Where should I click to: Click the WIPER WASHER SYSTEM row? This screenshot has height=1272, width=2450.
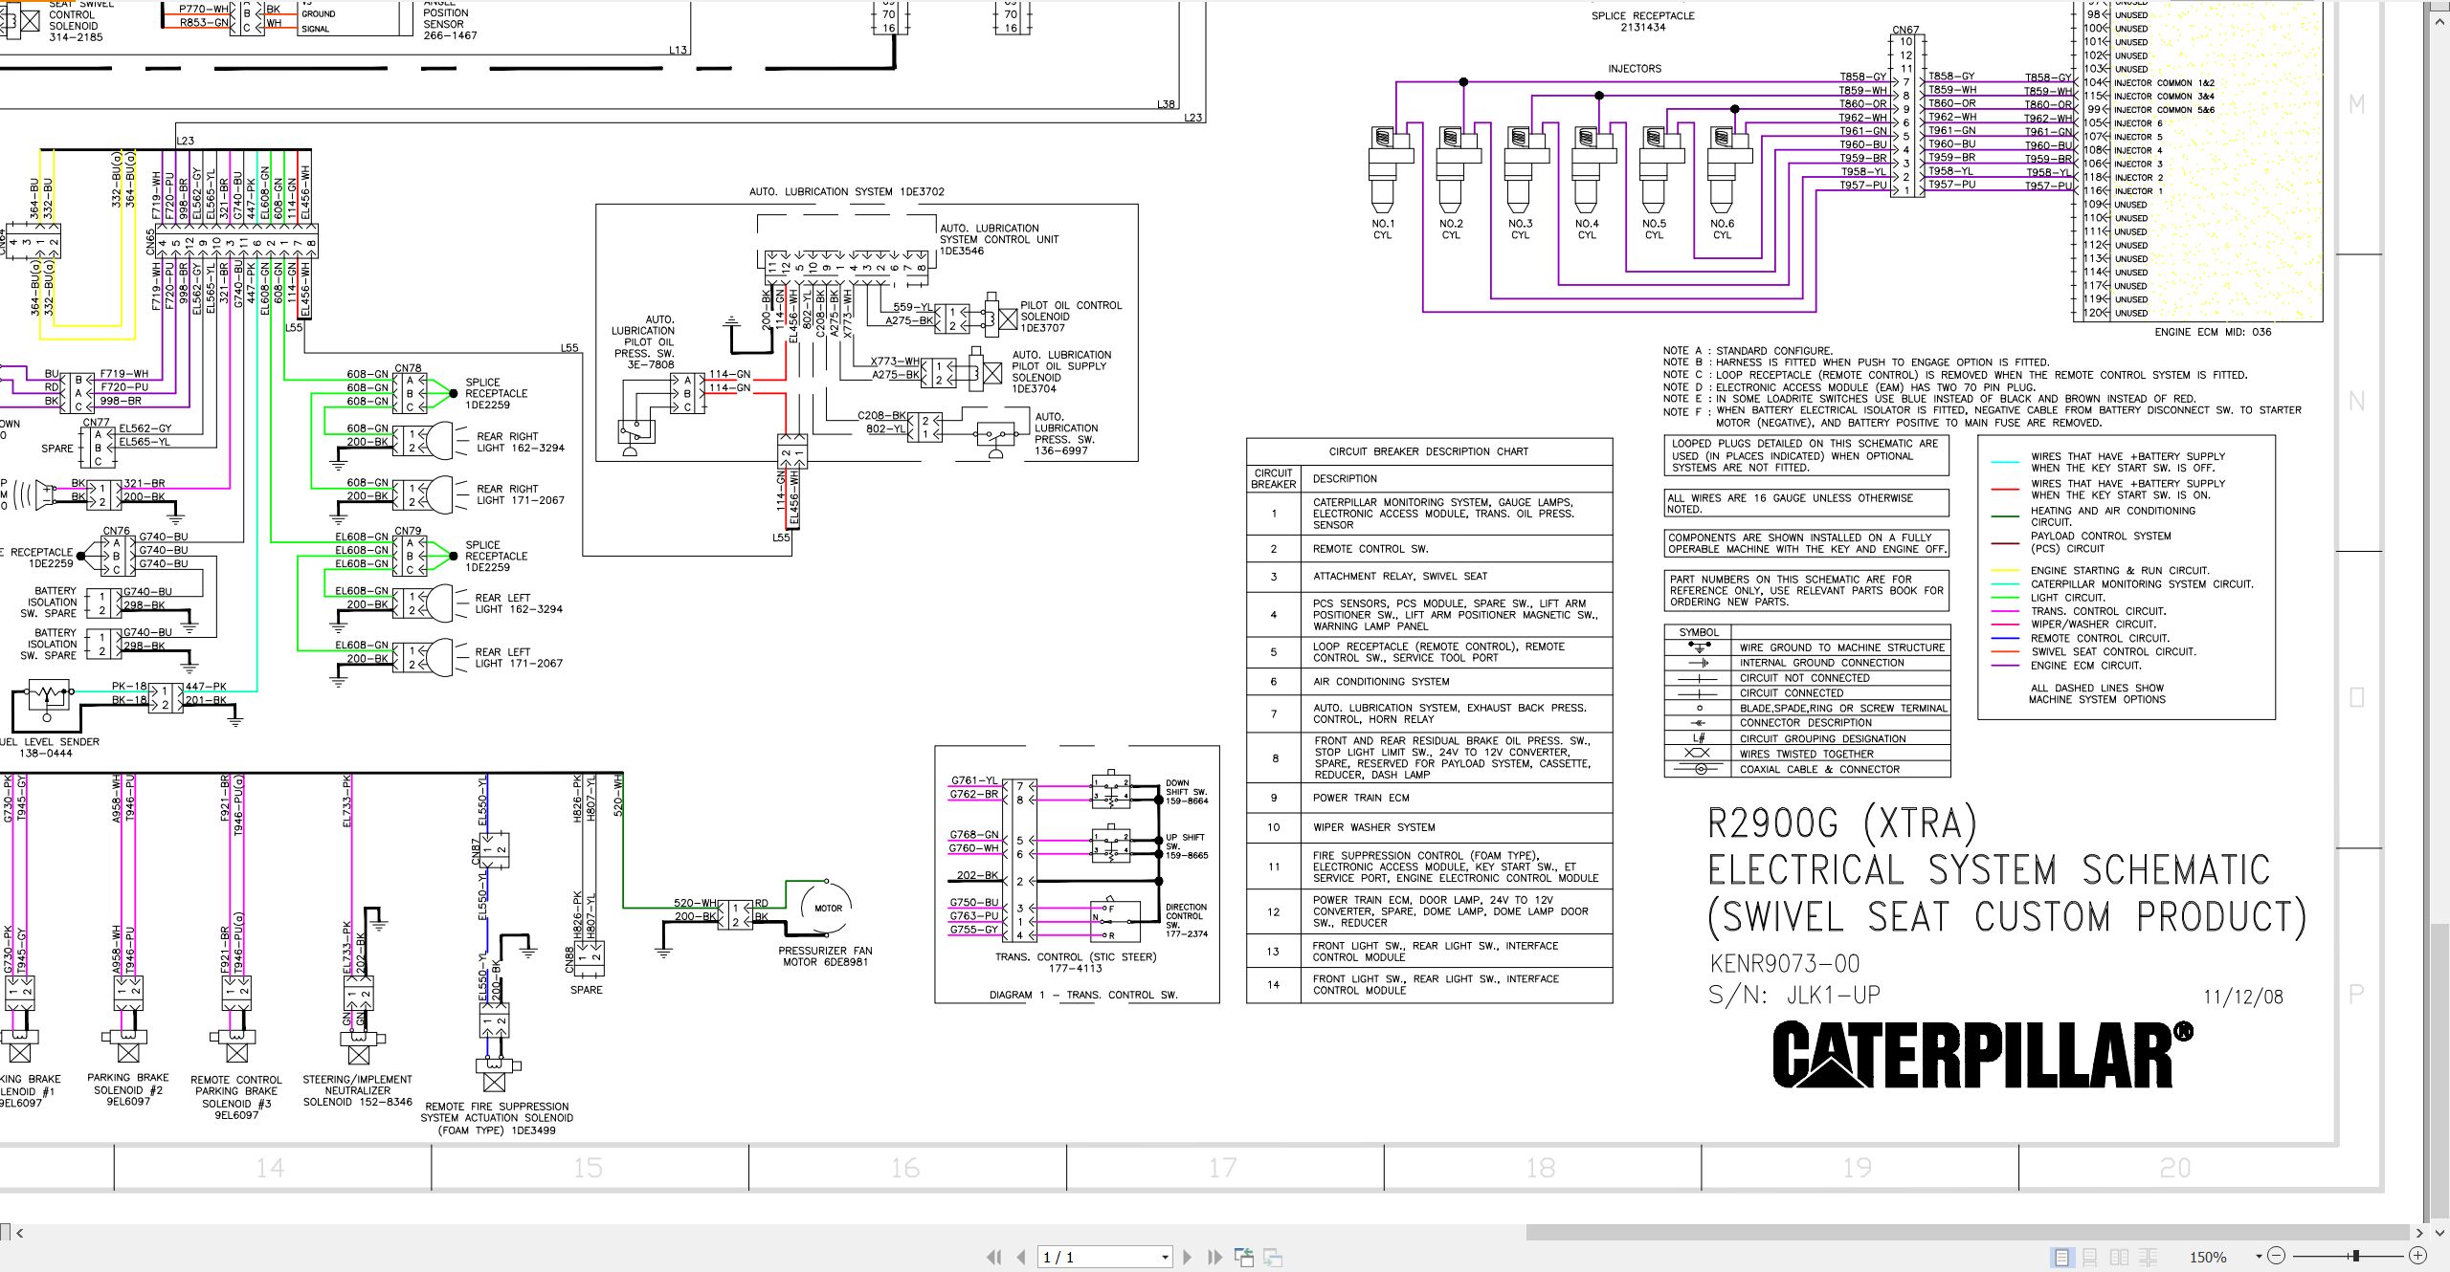[1429, 827]
